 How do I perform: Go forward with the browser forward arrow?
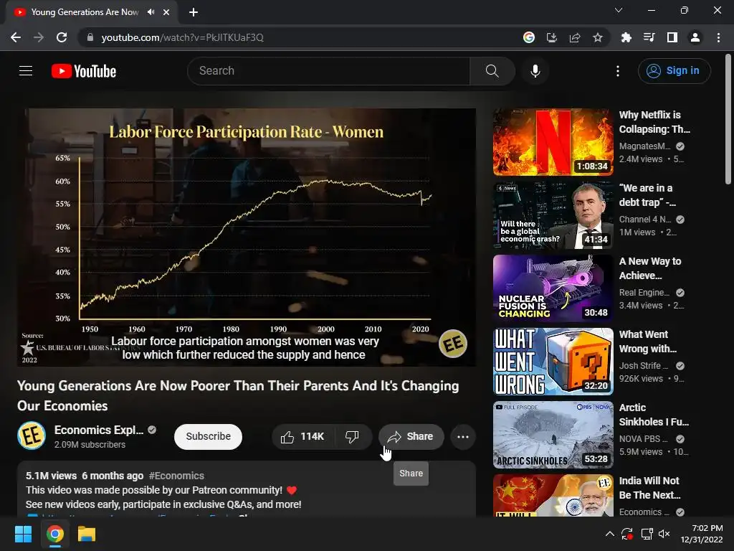pyautogui.click(x=39, y=37)
